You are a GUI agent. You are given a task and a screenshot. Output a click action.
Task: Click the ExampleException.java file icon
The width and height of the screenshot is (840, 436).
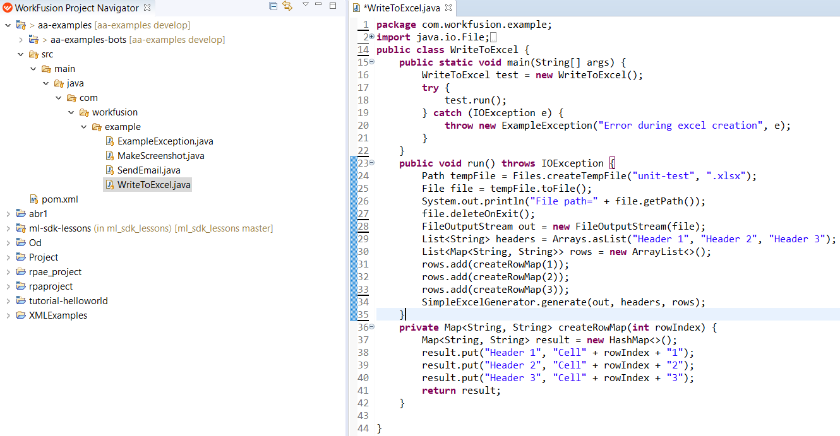[109, 141]
